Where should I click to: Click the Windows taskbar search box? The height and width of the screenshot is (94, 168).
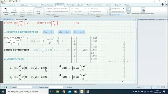tap(27, 92)
